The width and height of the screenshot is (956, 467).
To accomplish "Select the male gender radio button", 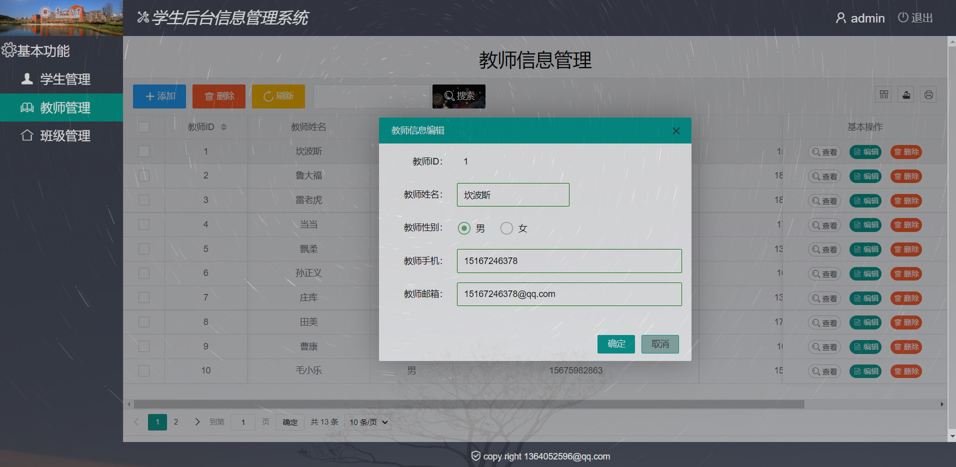I will click(464, 228).
